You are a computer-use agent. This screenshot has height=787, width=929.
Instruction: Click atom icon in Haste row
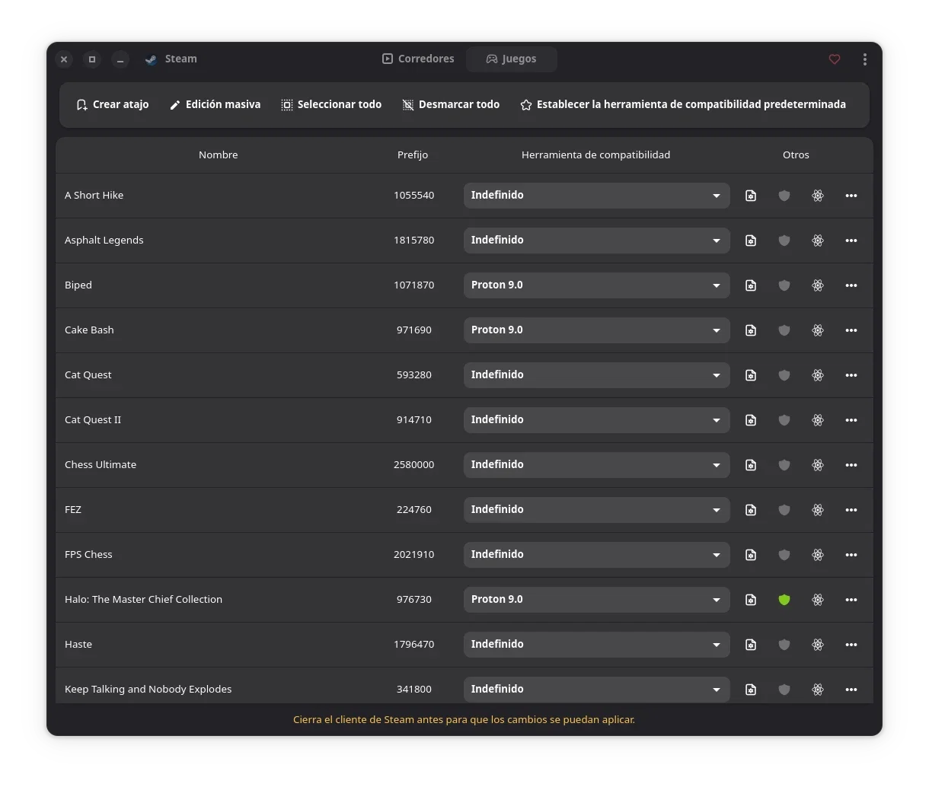pos(818,645)
